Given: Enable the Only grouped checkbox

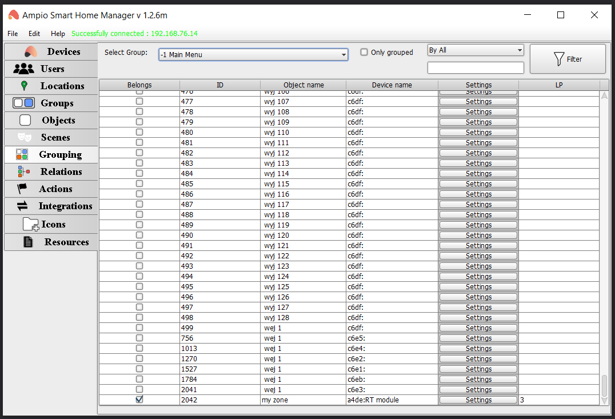Looking at the screenshot, I should (364, 52).
